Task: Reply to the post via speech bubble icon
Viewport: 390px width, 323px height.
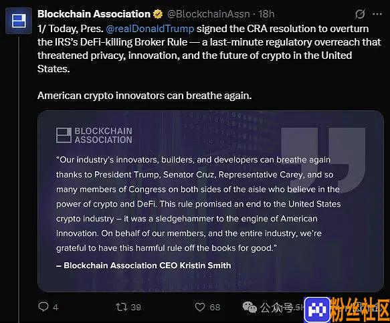Action: pos(43,306)
